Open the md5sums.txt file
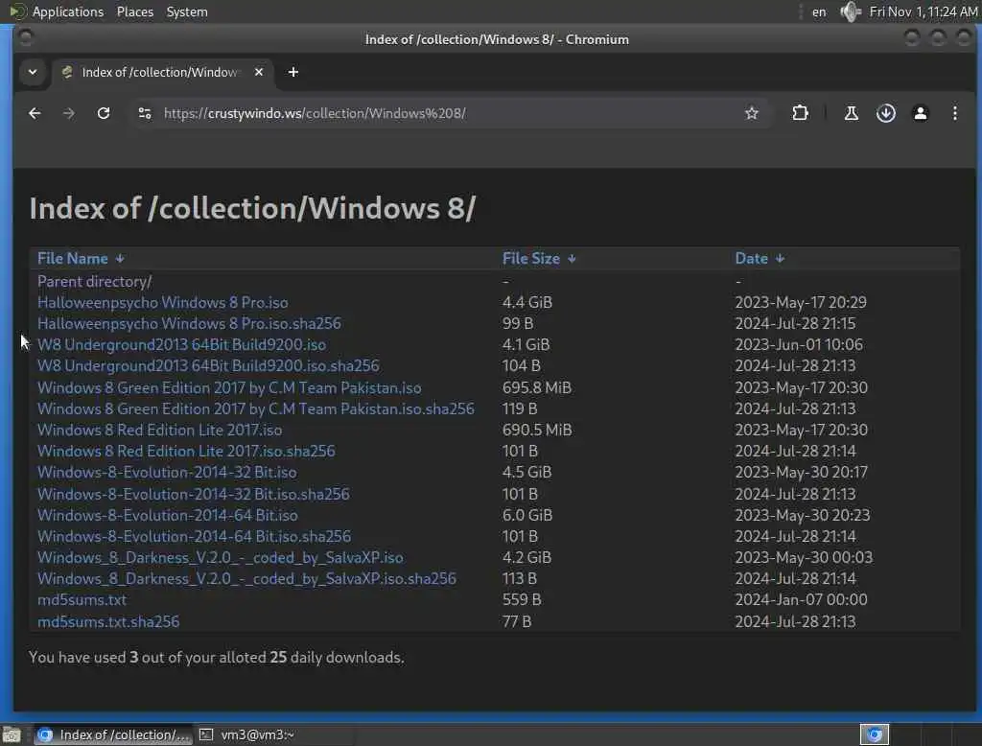 coord(82,600)
